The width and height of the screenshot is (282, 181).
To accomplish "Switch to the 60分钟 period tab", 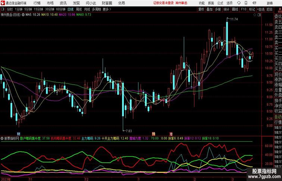I will click(61, 9).
